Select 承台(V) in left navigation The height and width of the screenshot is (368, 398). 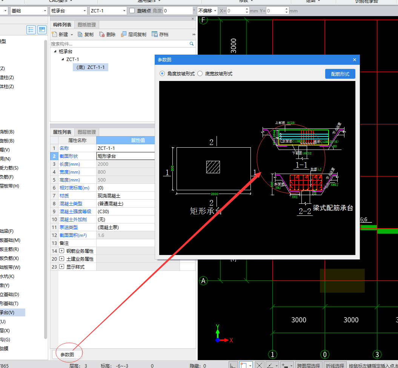pos(12,313)
